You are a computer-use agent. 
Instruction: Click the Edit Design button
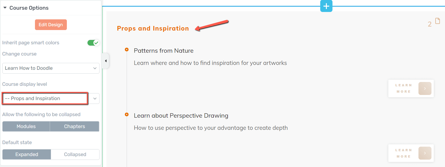51,25
